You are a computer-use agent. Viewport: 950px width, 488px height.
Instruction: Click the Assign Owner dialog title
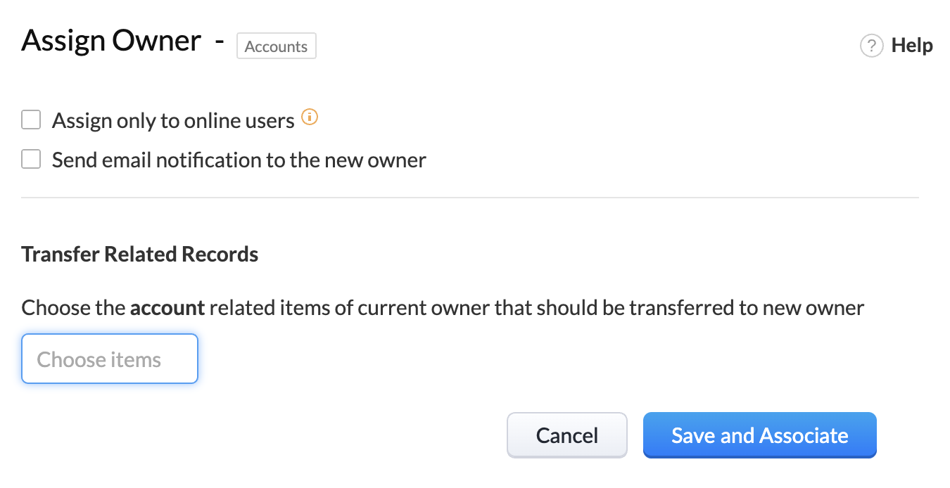pos(111,41)
